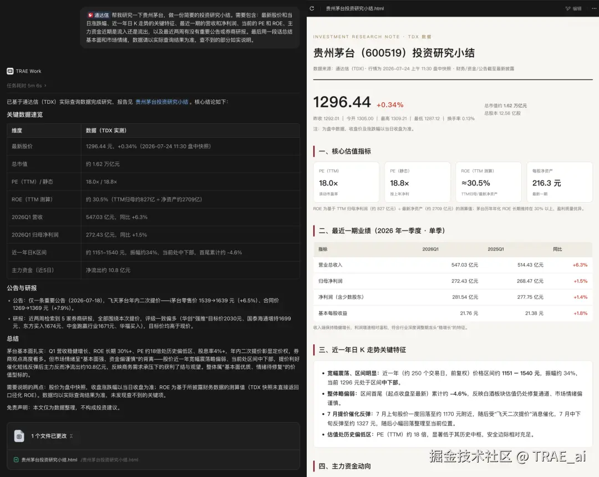Open 贵州茅台投资研究小结.html in the changed files list

coord(49,460)
